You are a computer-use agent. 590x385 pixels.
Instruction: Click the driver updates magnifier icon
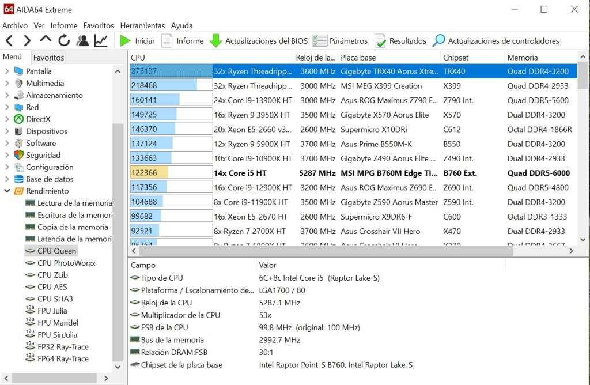[x=438, y=41]
